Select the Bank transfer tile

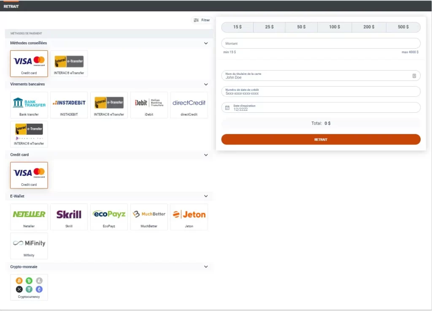click(29, 105)
